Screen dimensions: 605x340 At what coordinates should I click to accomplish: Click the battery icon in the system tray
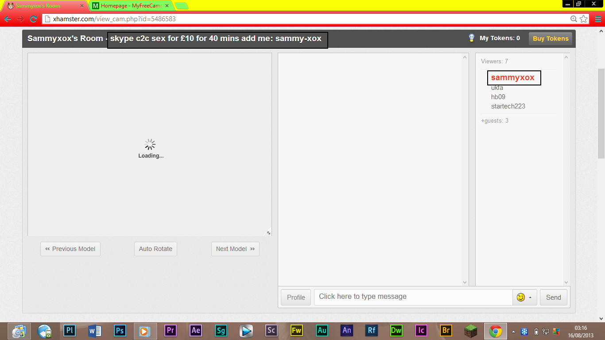pyautogui.click(x=536, y=331)
